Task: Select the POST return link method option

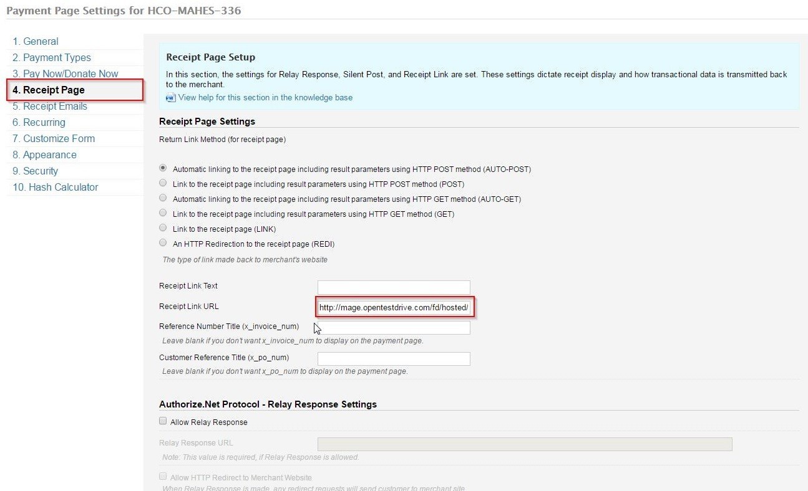Action: [163, 183]
